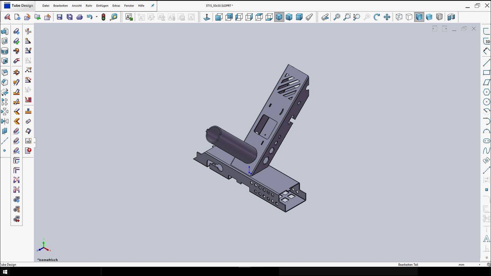Select the Pan tool

(387, 17)
